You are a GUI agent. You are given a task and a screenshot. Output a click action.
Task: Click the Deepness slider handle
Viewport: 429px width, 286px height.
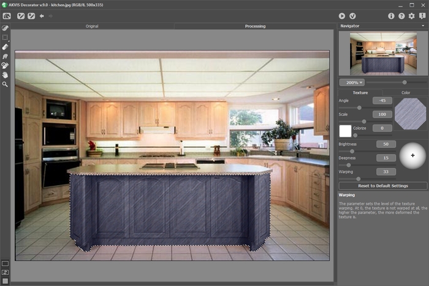coord(349,165)
